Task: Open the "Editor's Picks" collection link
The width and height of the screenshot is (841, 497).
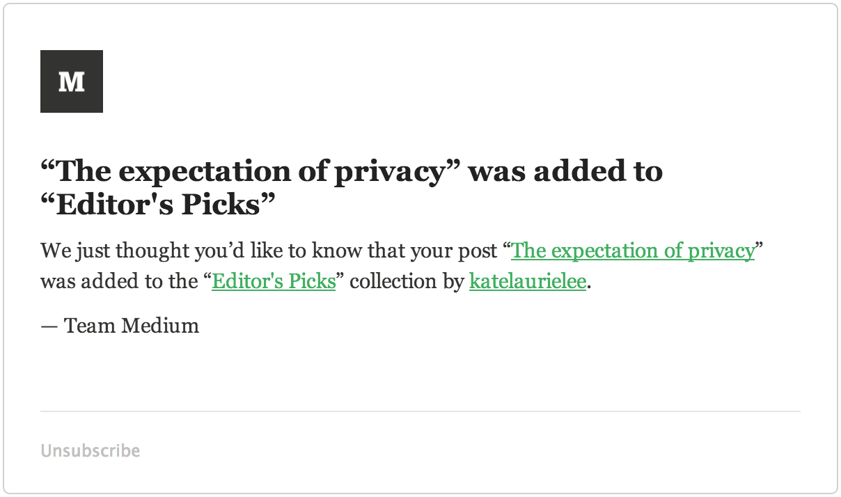Action: pos(274,282)
